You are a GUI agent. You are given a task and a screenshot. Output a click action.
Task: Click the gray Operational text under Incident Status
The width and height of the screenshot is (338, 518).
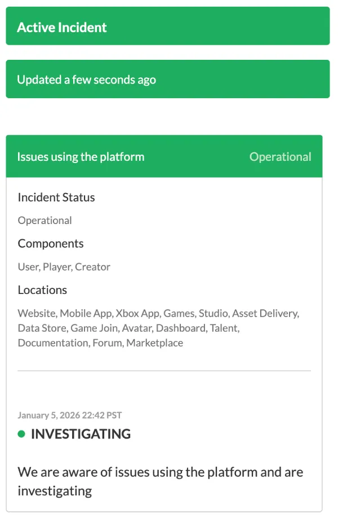[45, 221]
